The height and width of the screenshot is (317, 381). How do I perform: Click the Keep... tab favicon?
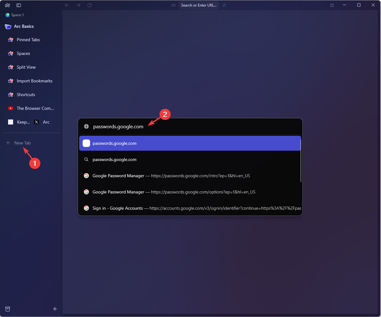pos(11,122)
